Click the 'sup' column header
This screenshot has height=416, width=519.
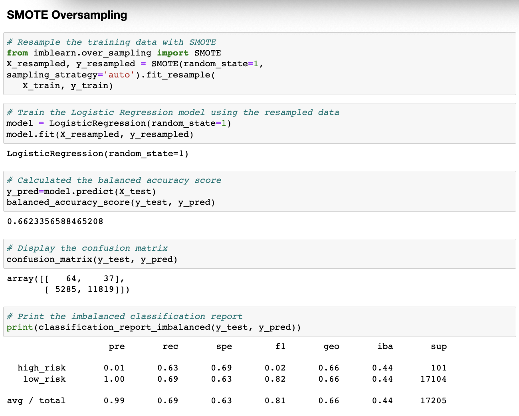(439, 347)
